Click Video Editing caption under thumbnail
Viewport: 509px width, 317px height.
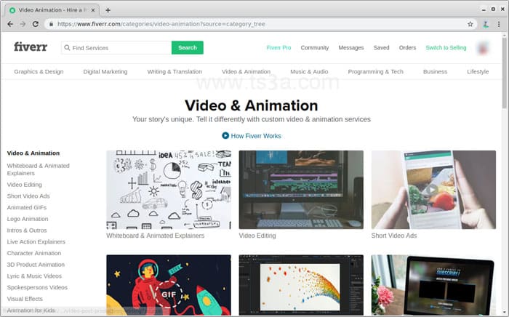click(257, 236)
